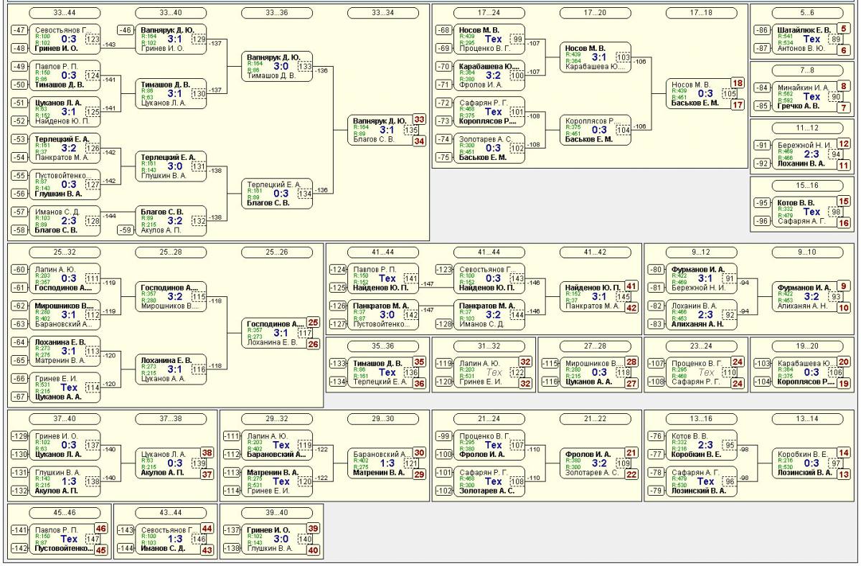Select the 9...12 round header
Viewport: 861px width, 566px height.
(702, 252)
